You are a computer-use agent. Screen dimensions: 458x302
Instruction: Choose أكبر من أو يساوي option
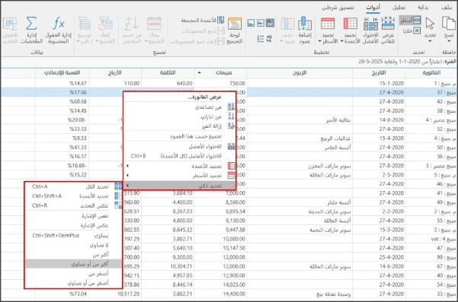[x=73, y=264]
